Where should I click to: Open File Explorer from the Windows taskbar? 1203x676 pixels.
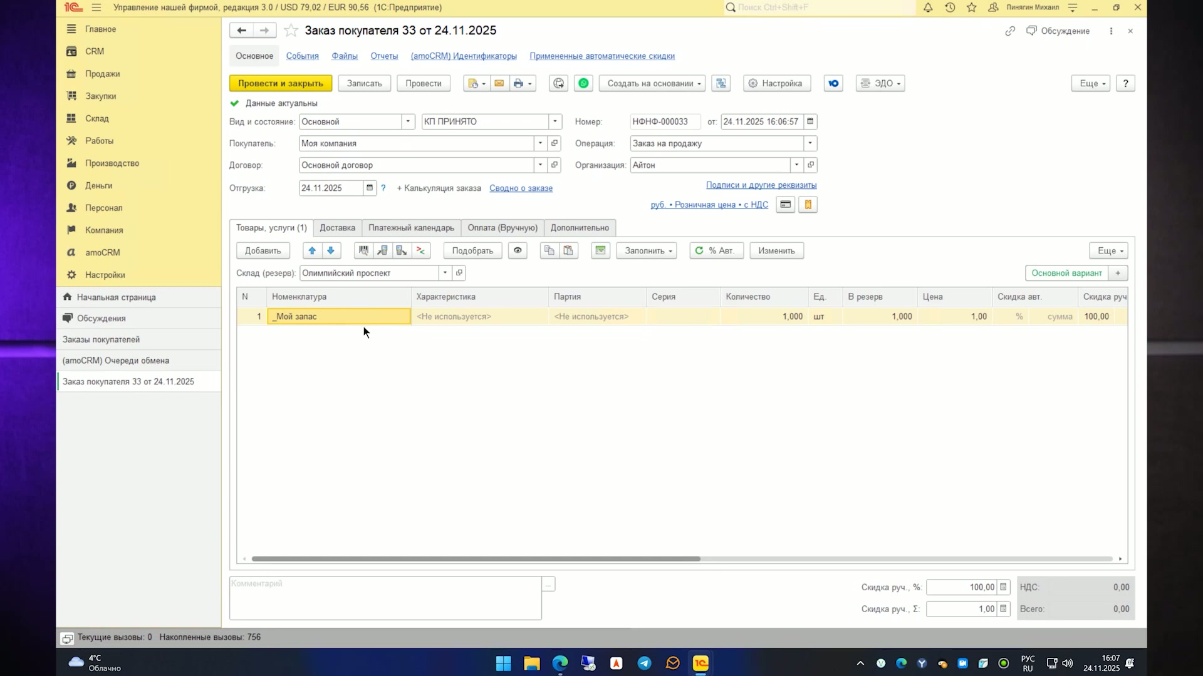tap(532, 663)
